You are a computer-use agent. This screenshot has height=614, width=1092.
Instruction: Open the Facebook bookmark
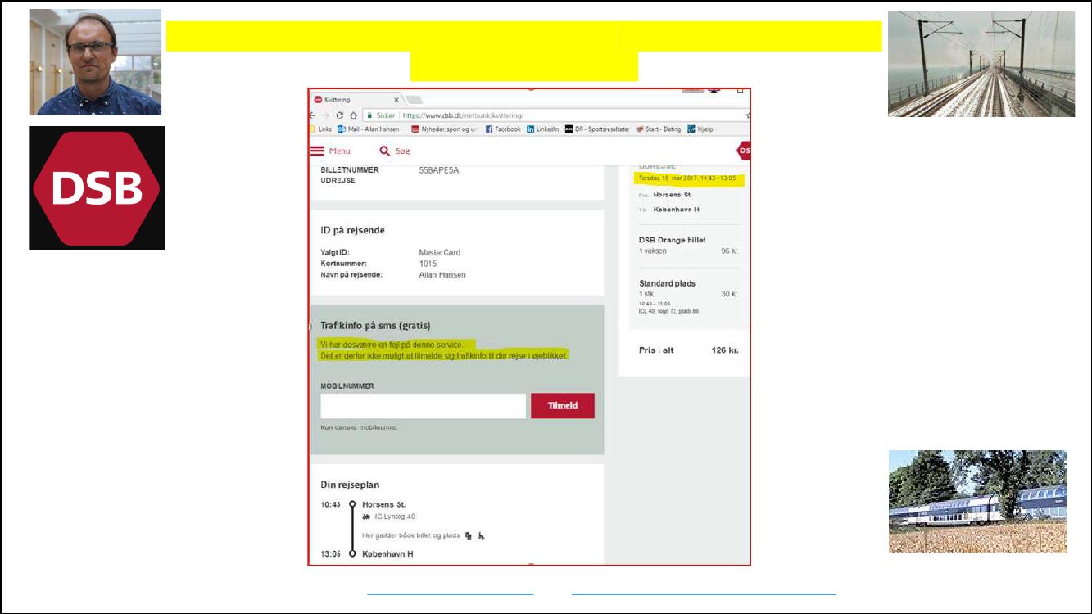click(x=503, y=129)
